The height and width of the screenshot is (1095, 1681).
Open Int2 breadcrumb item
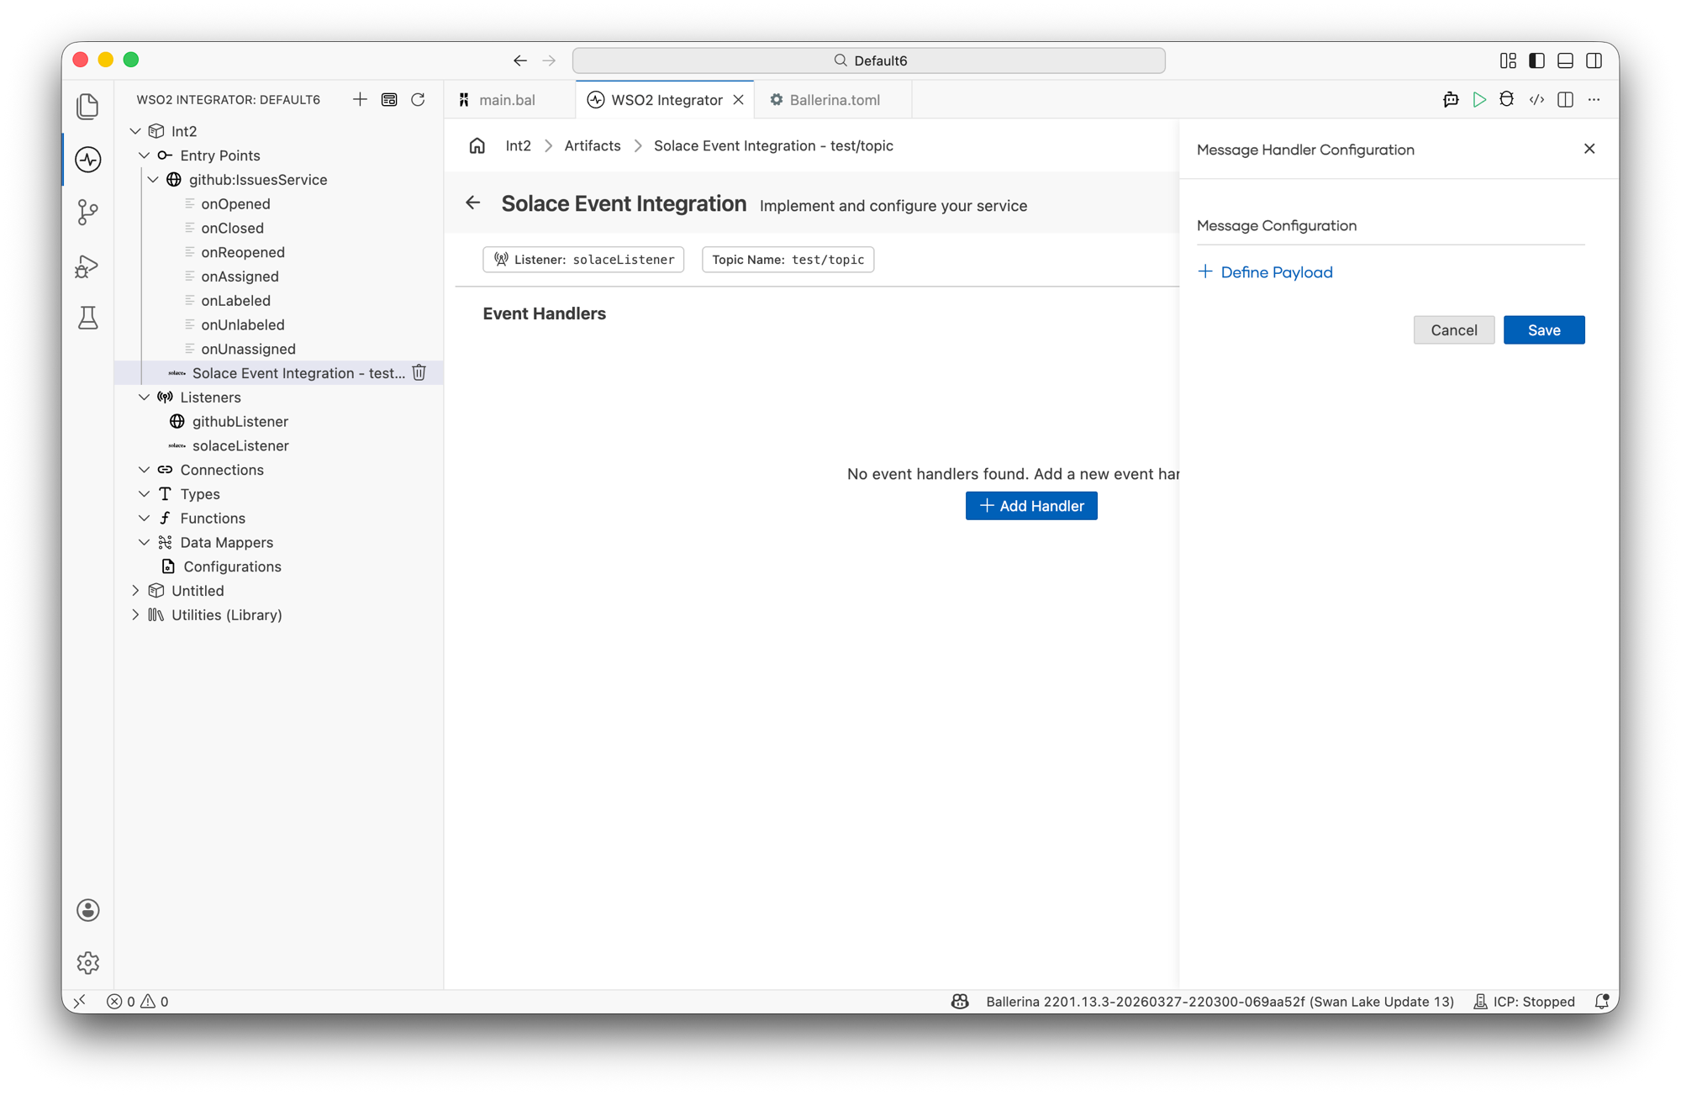point(518,146)
